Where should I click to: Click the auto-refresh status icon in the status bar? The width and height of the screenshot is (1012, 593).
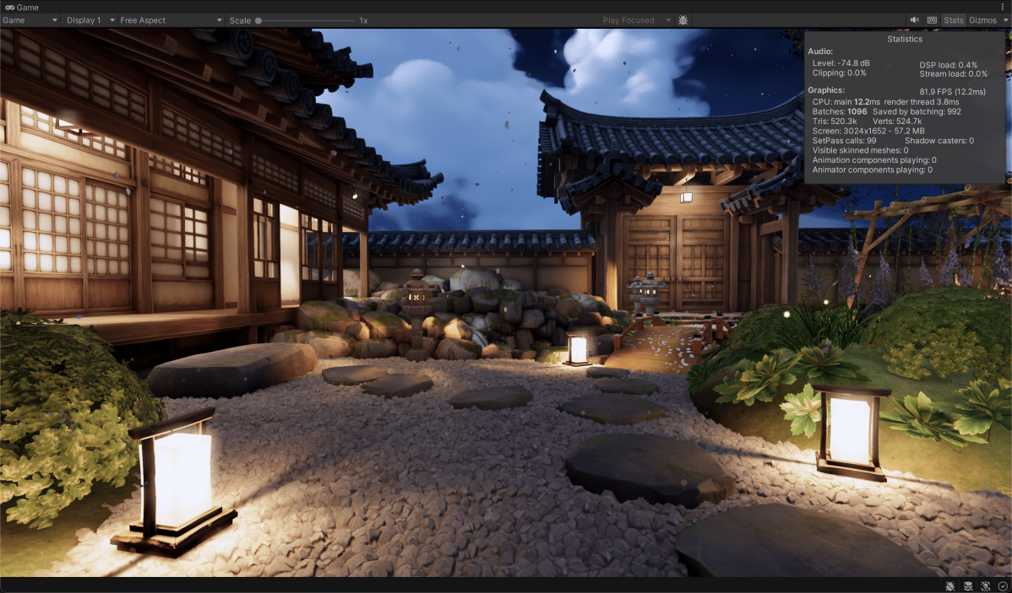[x=985, y=585]
